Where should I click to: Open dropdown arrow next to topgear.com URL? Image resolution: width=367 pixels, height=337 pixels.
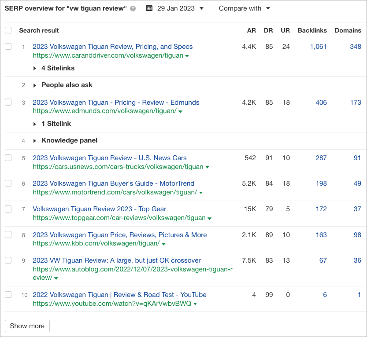209,219
